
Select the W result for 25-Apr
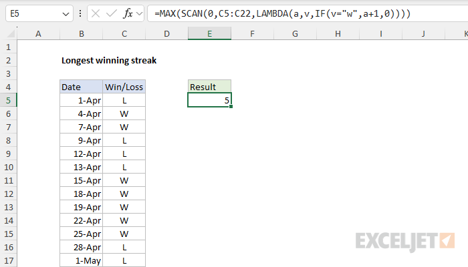pyautogui.click(x=124, y=234)
